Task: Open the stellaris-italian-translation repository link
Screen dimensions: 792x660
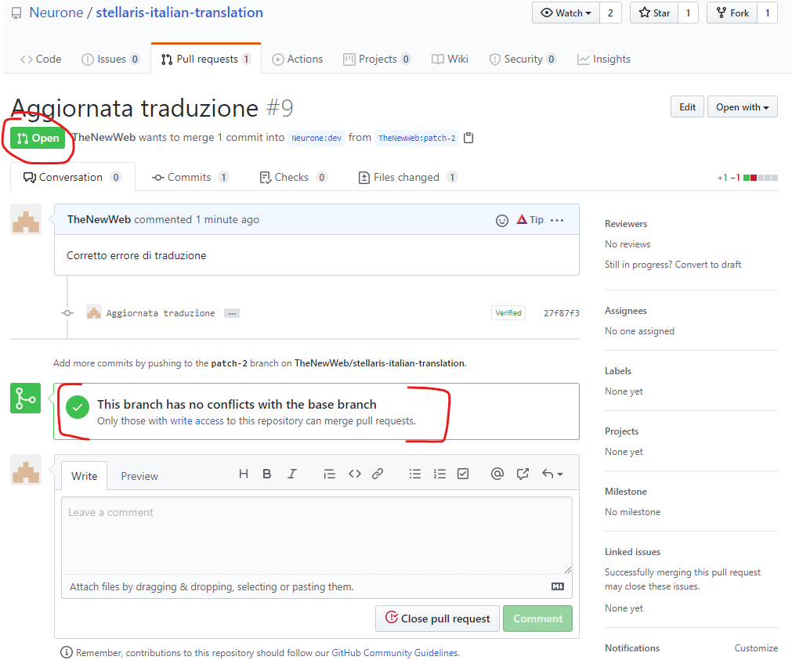Action: point(179,13)
